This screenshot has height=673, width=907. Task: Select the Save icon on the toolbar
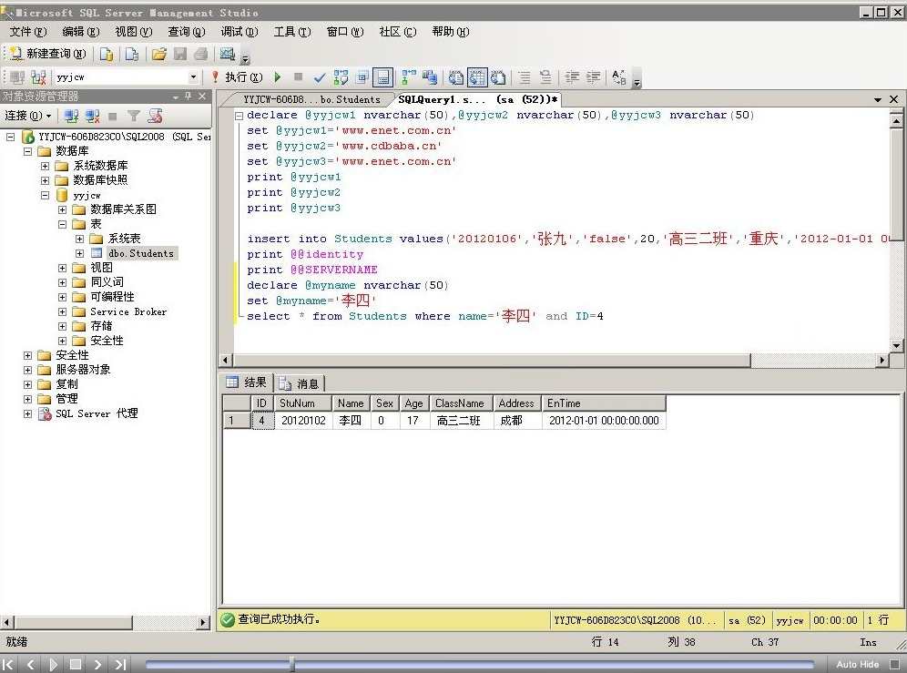coord(178,53)
